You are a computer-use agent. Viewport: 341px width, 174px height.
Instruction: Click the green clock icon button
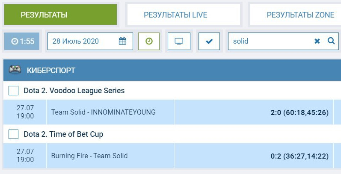pyautogui.click(x=149, y=41)
